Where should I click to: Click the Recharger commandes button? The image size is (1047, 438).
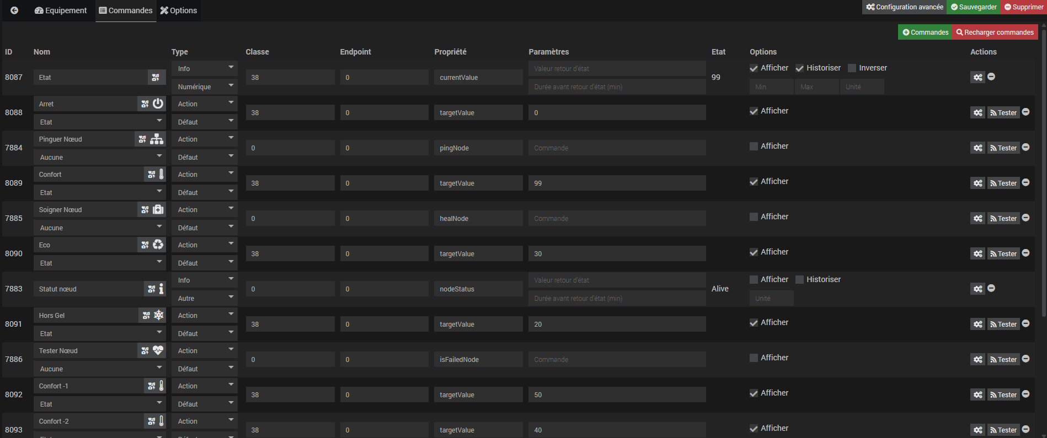[995, 33]
